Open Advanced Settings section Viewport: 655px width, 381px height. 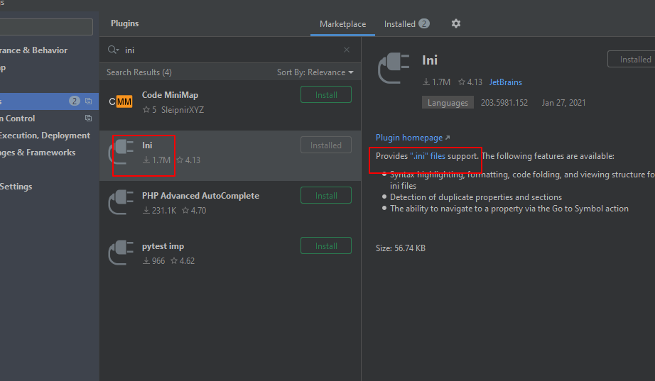click(x=16, y=187)
